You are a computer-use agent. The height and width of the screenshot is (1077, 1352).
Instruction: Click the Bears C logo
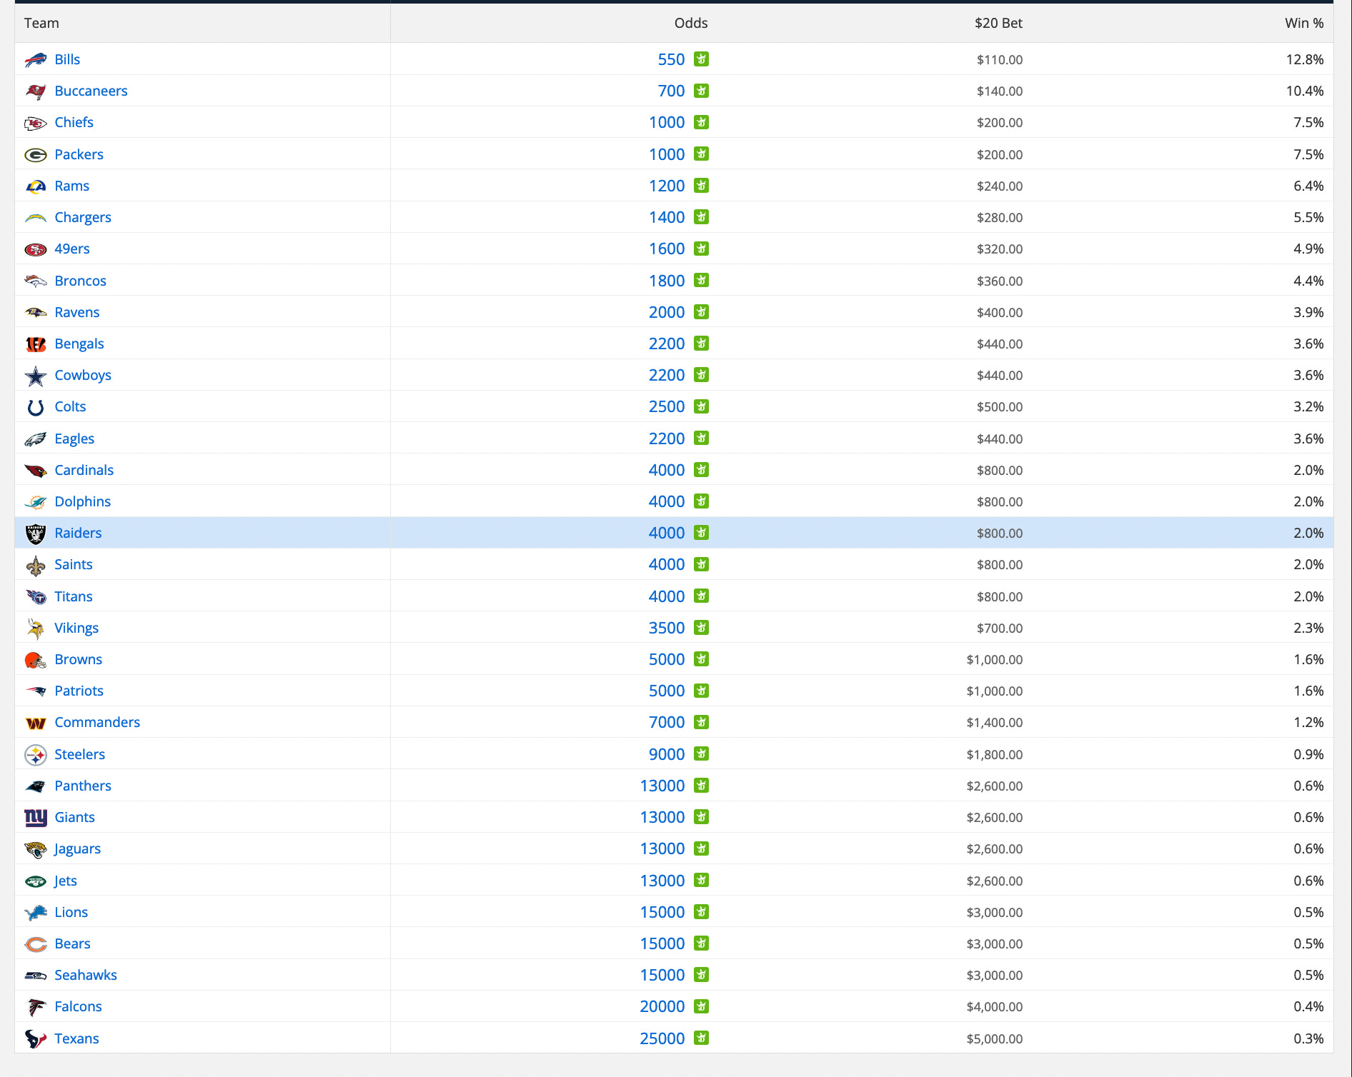click(36, 944)
